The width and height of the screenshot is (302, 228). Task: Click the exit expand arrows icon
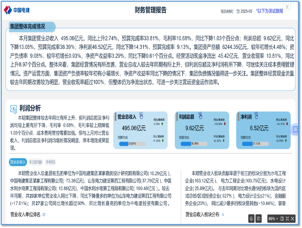(x=292, y=219)
